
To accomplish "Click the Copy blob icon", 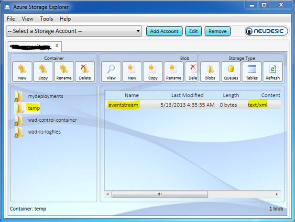I will point(153,71).
